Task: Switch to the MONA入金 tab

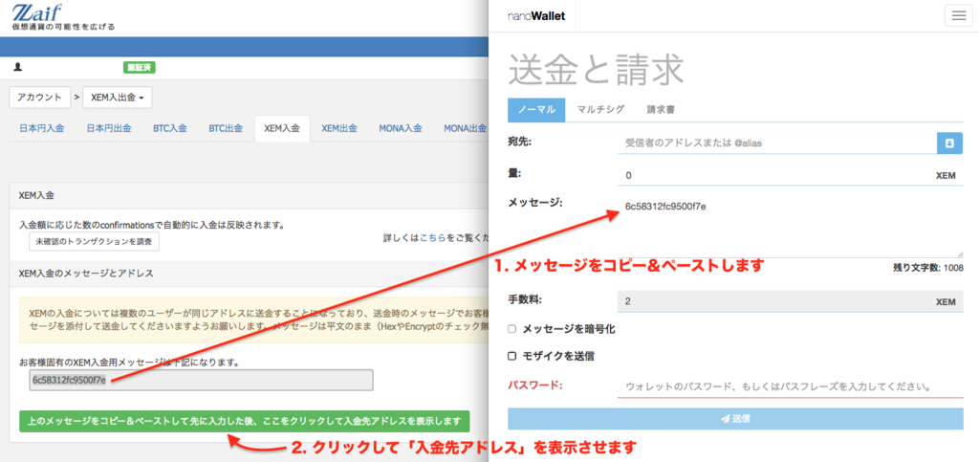Action: pyautogui.click(x=401, y=128)
